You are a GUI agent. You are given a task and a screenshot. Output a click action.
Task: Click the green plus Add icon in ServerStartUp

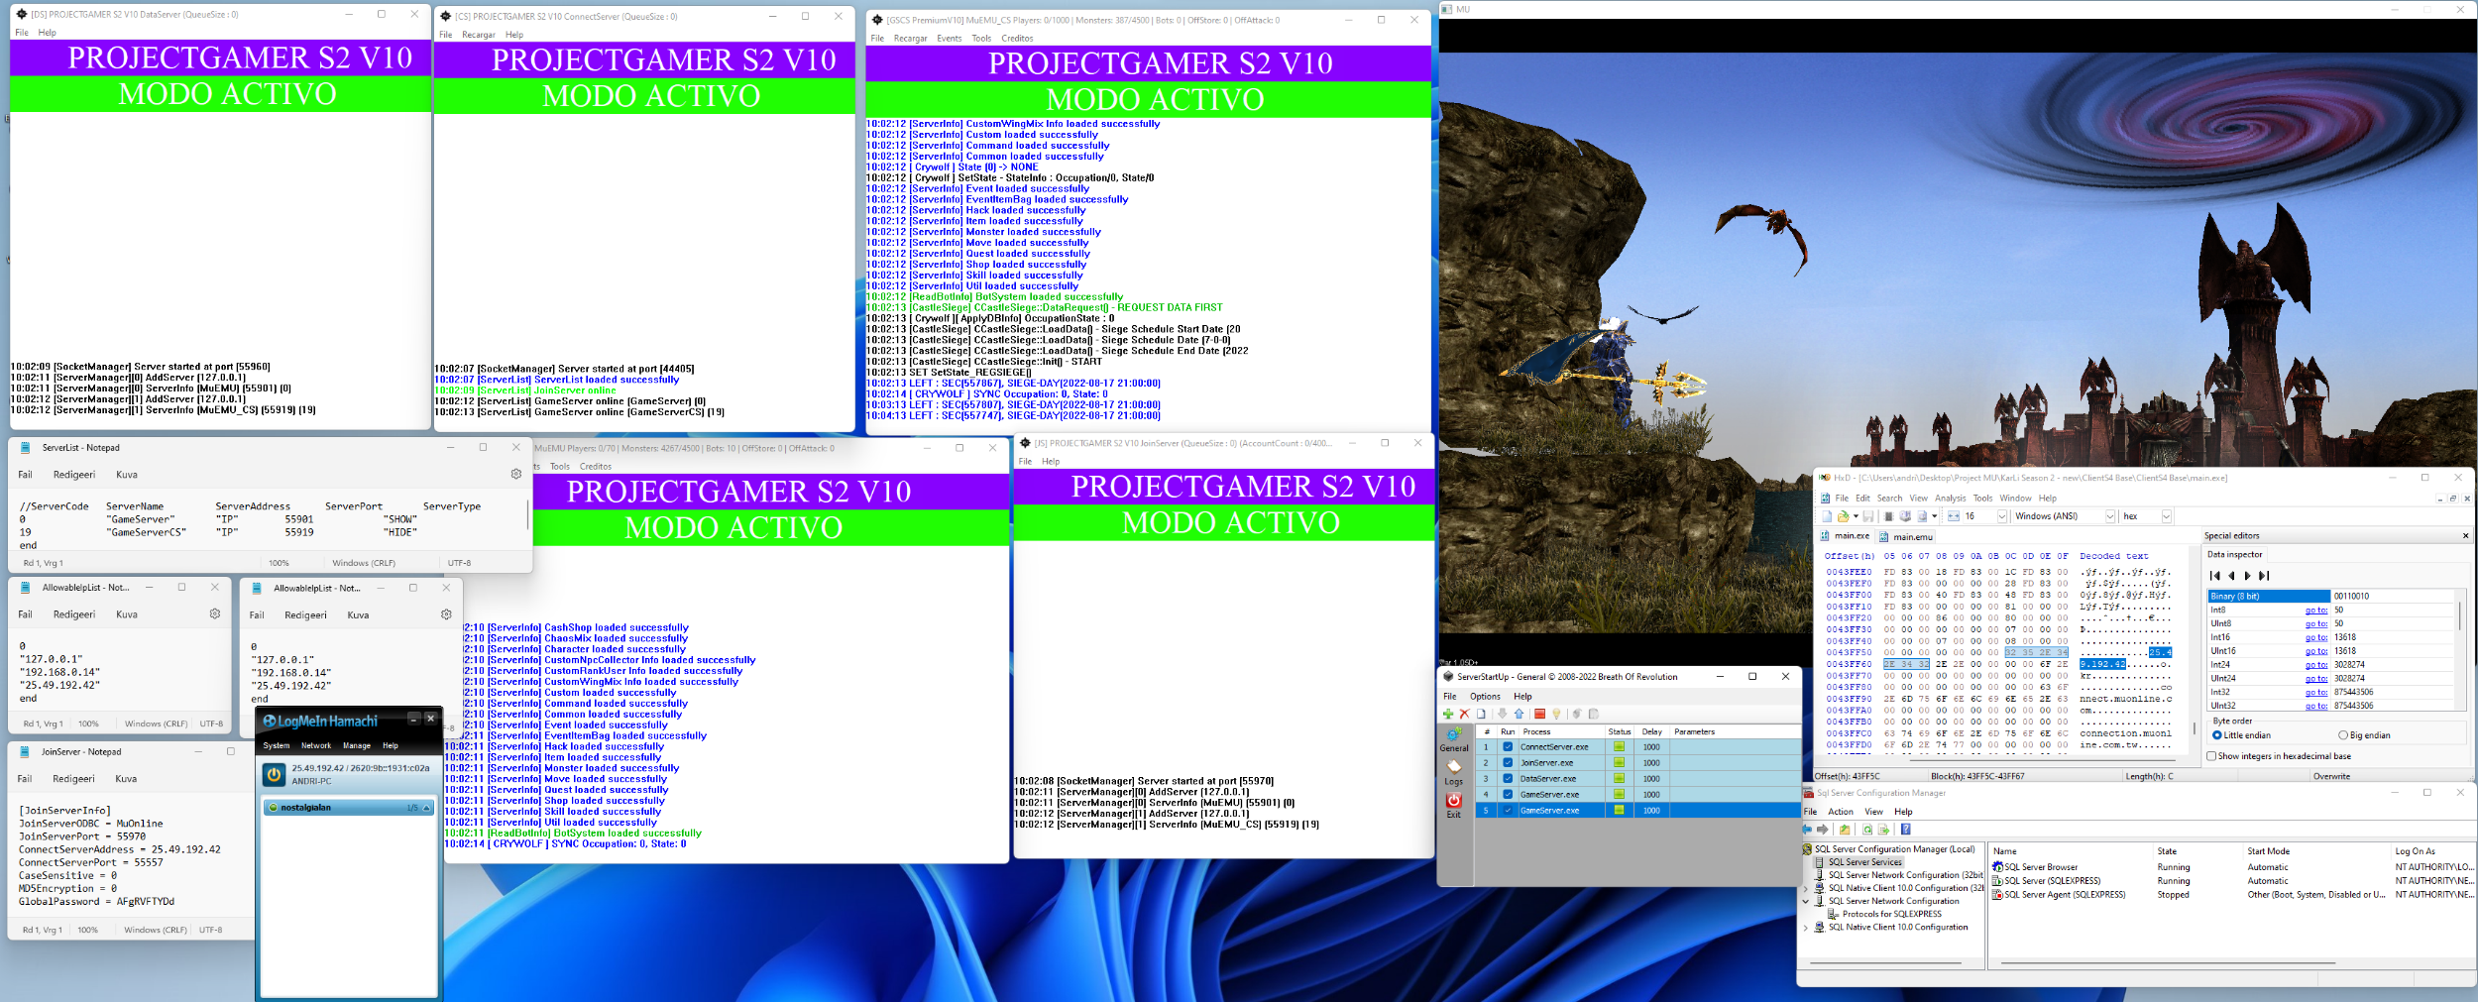click(1448, 714)
